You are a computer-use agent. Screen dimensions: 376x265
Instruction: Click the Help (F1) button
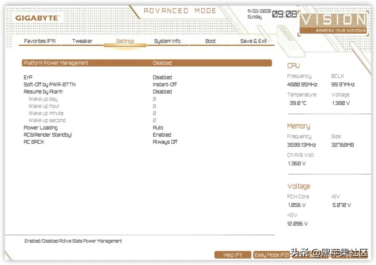232,255
